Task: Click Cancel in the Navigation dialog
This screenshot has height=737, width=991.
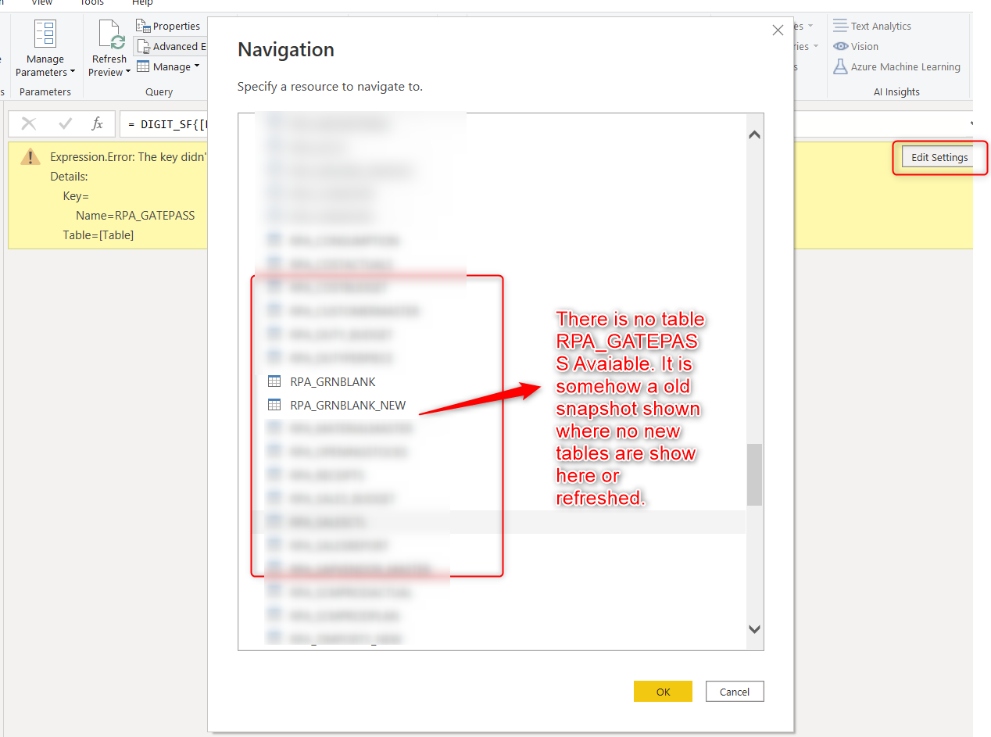Action: [x=735, y=692]
